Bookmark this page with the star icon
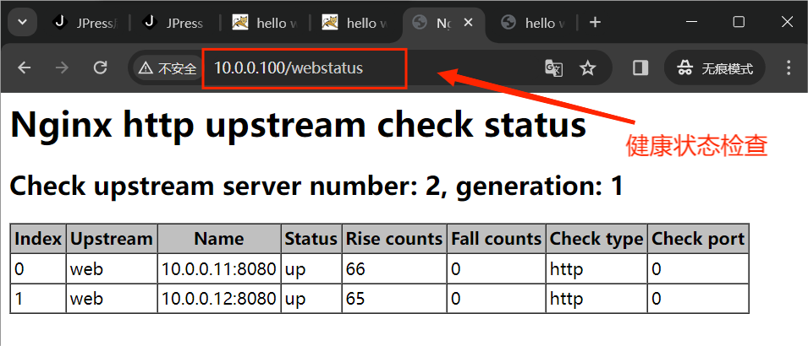Viewport: 808px width, 346px height. click(x=587, y=68)
